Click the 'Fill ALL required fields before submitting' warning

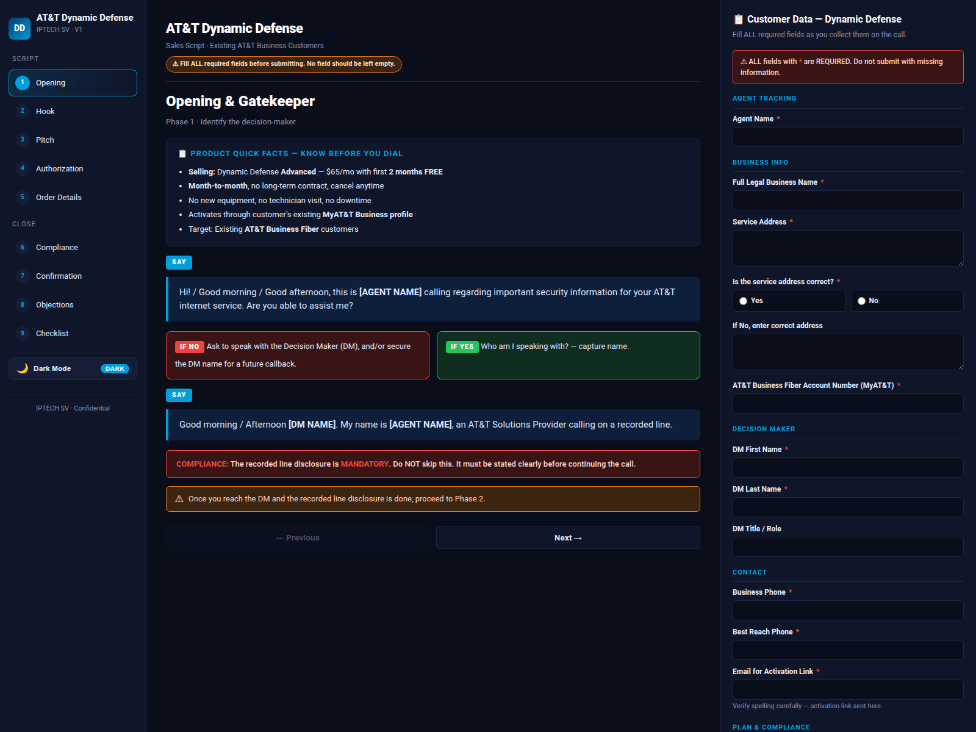point(284,64)
